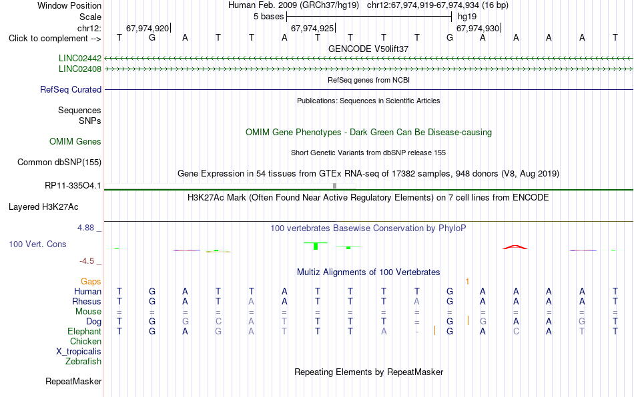Click H3K27Ac Mark ENCODE track title
634x397 pixels.
[x=368, y=197]
